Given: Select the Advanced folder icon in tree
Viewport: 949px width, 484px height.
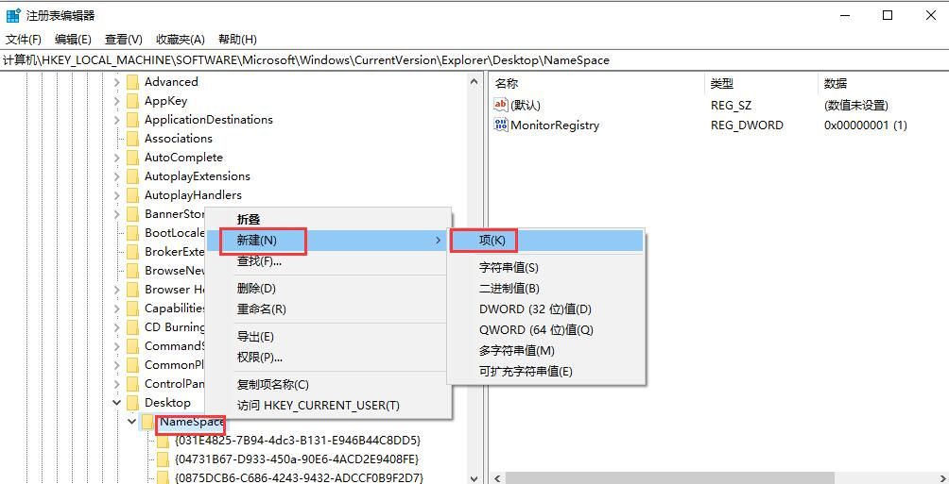Looking at the screenshot, I should click(x=133, y=82).
